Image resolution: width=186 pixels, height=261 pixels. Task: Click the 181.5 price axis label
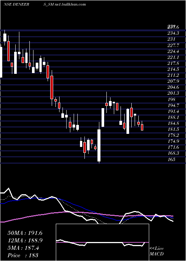pos(173,129)
